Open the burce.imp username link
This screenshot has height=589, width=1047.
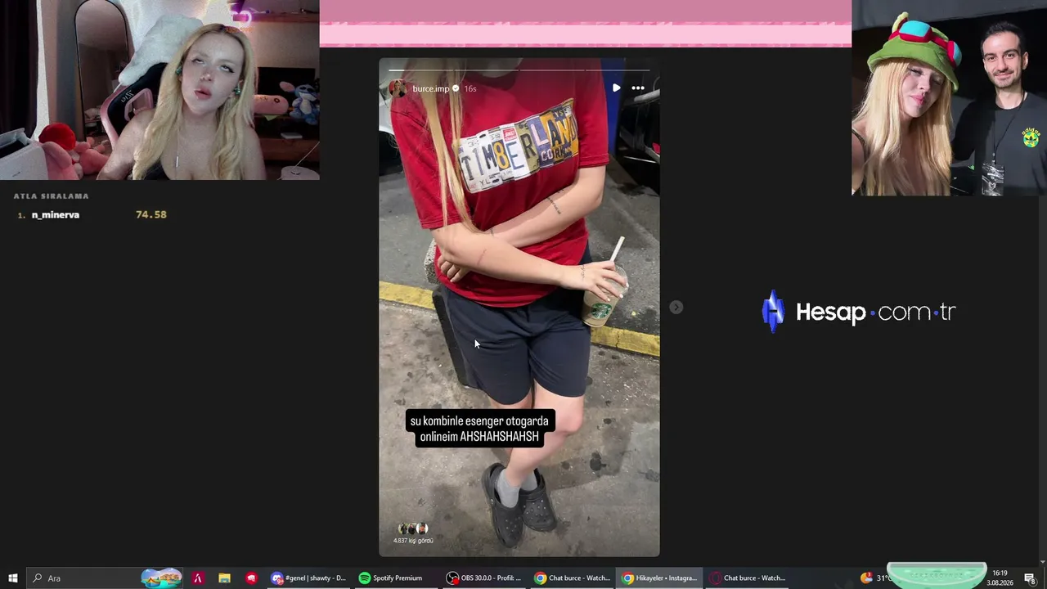431,88
